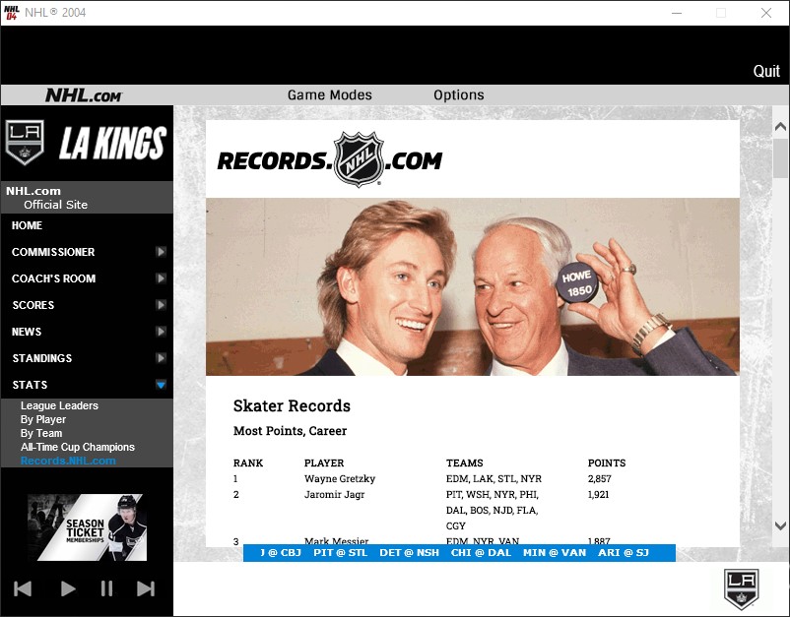Open the Options menu
This screenshot has width=790, height=617.
(458, 94)
